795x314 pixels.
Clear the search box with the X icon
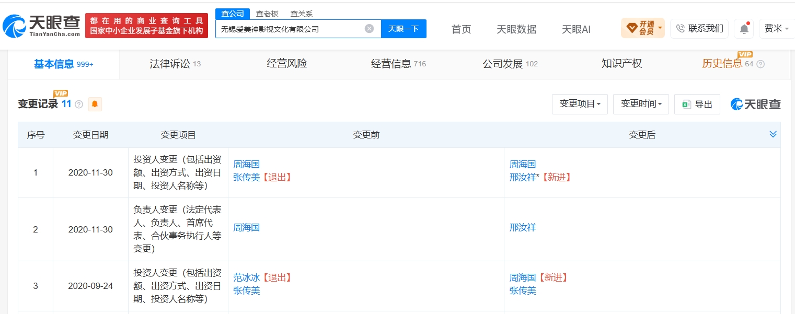point(369,29)
